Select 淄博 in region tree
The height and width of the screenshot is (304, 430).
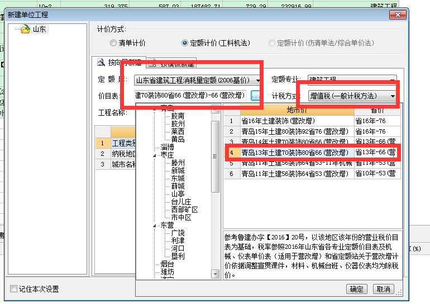(x=167, y=147)
